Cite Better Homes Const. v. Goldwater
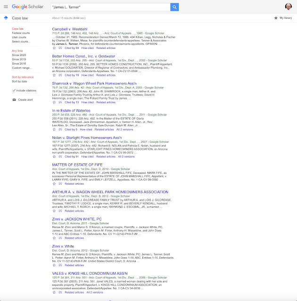The image size is (297, 301). point(60,75)
